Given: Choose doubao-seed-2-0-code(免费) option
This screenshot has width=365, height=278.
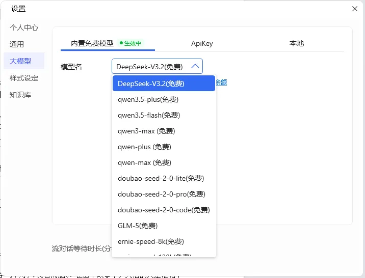Looking at the screenshot, I should point(164,210).
